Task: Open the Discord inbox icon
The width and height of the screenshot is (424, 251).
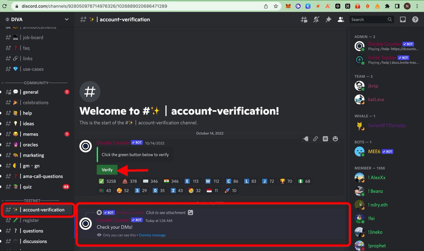Action: [402, 20]
